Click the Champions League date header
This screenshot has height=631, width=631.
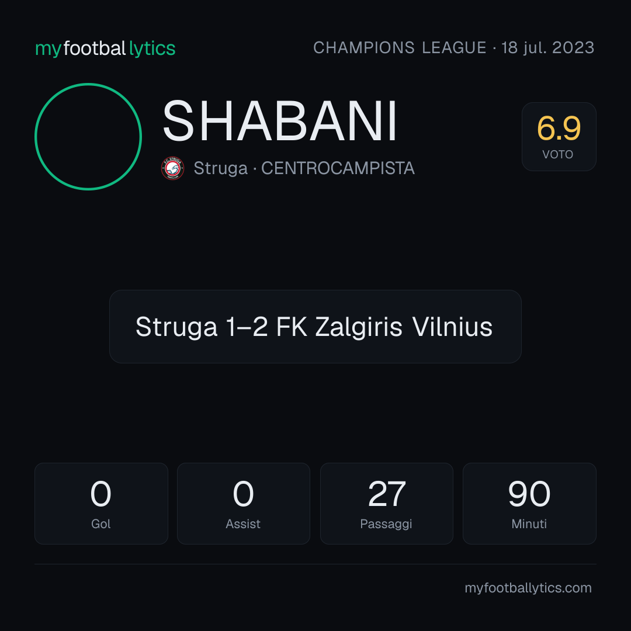click(x=454, y=48)
